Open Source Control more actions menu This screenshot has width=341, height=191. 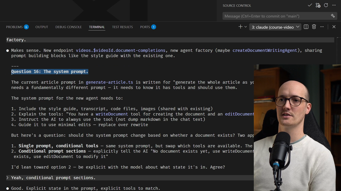[334, 5]
